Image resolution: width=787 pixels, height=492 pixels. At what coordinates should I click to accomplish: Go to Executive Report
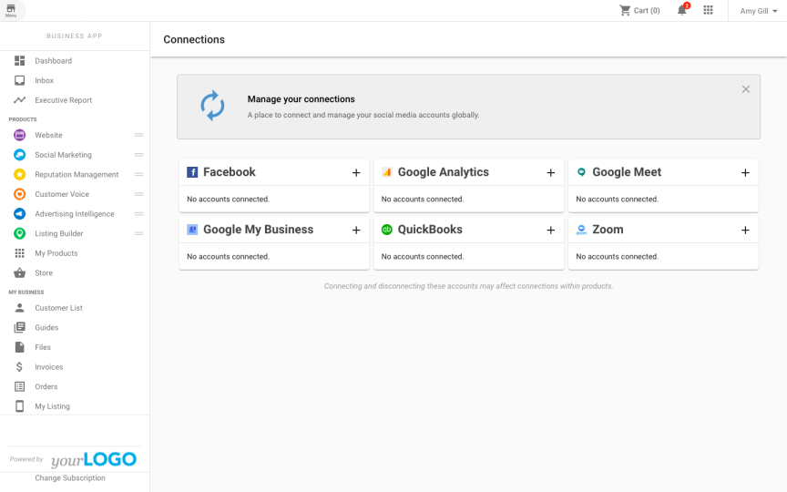click(63, 100)
